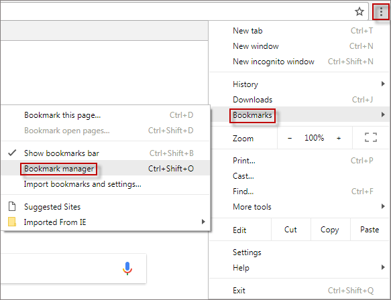Decrease zoom with the minus button
Viewport: 391px width, 300px height.
tap(290, 138)
